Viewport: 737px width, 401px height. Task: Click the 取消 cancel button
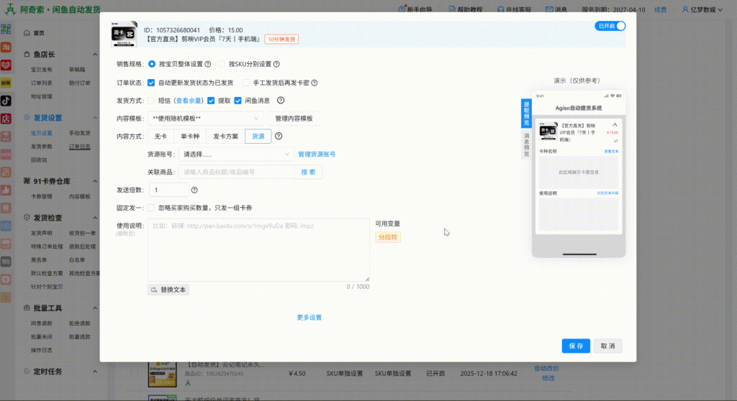[x=607, y=346]
